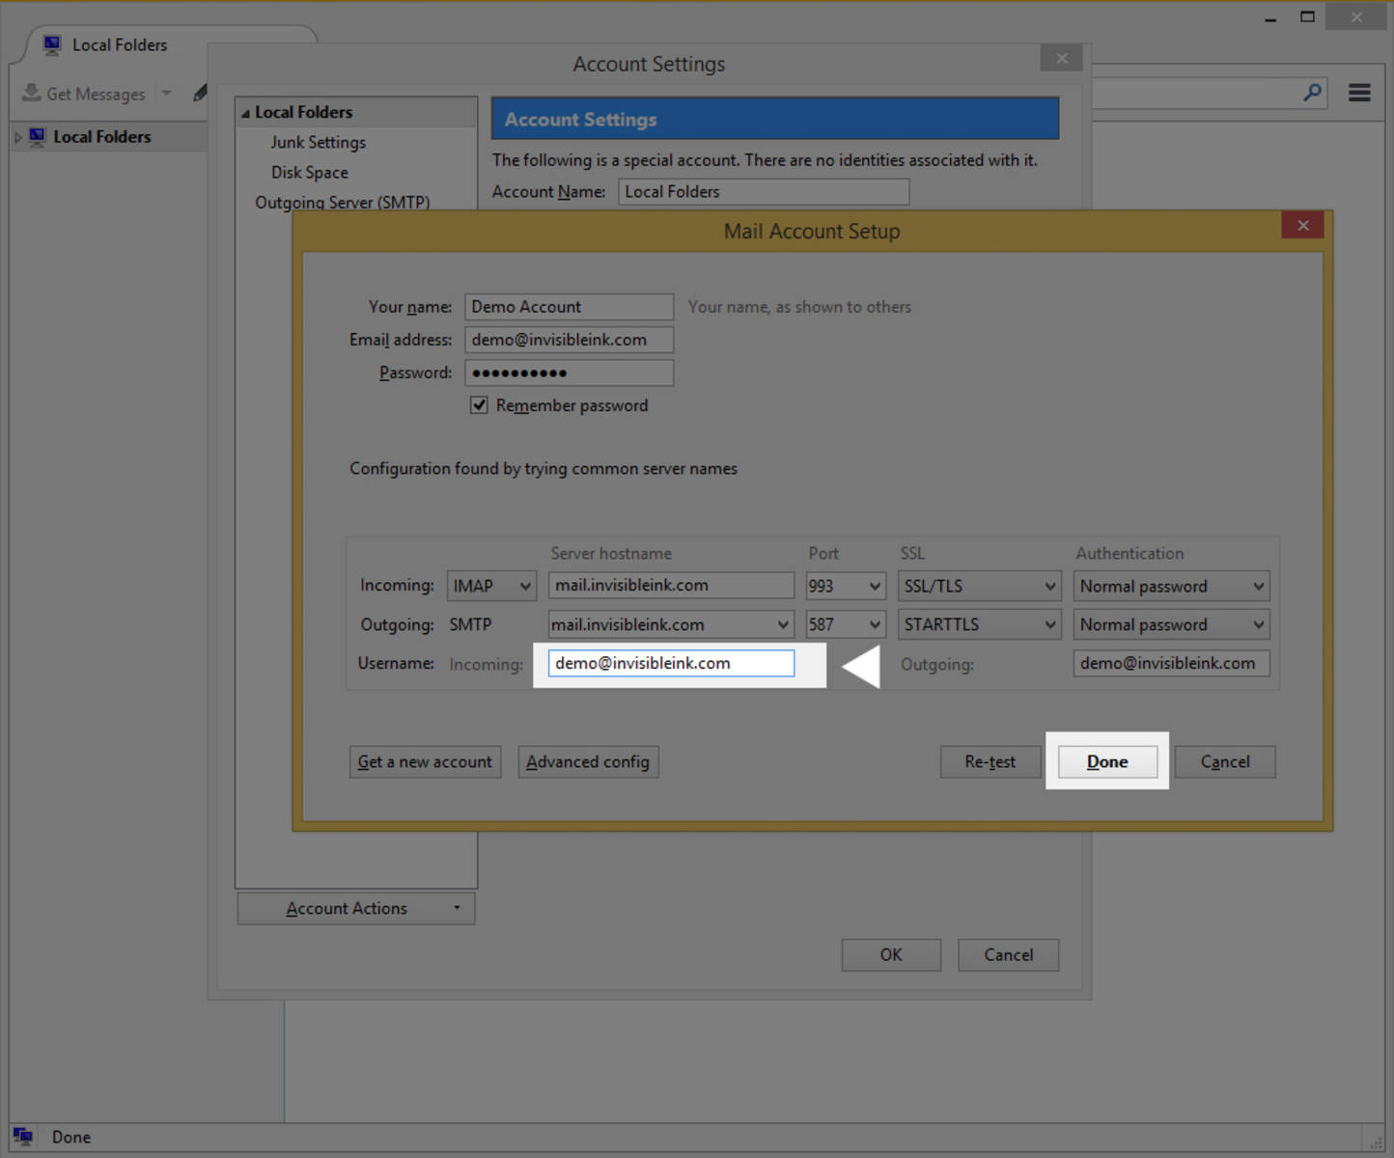This screenshot has width=1394, height=1158.
Task: Click the Get a new account button
Action: 425,761
